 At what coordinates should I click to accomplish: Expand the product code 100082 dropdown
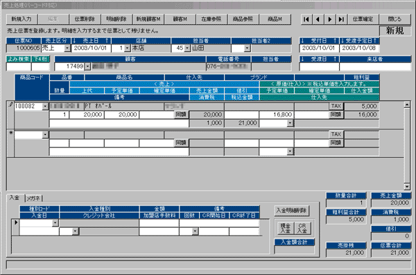coord(45,107)
